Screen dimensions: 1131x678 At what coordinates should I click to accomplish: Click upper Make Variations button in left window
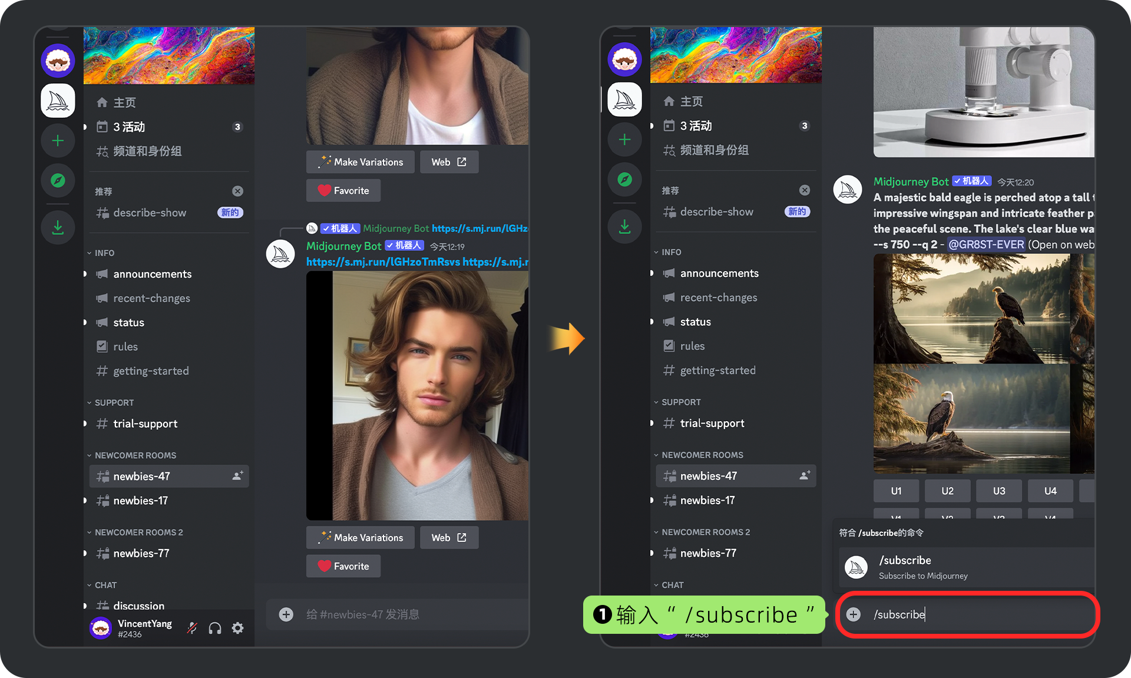361,162
